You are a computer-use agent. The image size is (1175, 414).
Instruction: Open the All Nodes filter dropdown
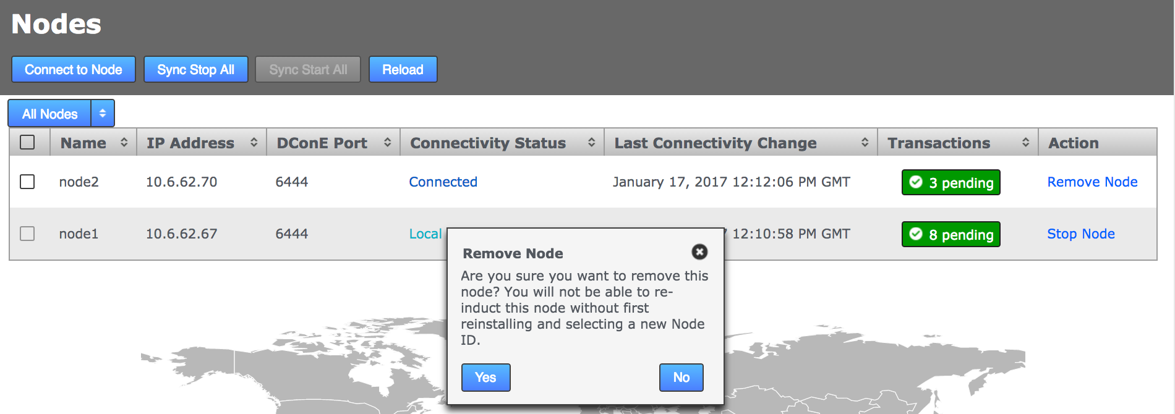coord(61,113)
